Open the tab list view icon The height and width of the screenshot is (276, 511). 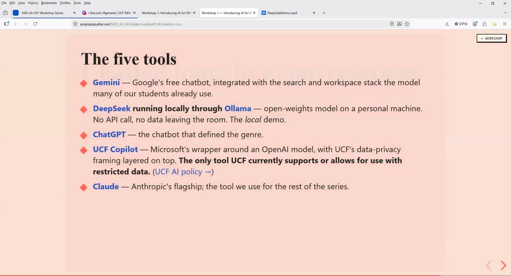5,13
